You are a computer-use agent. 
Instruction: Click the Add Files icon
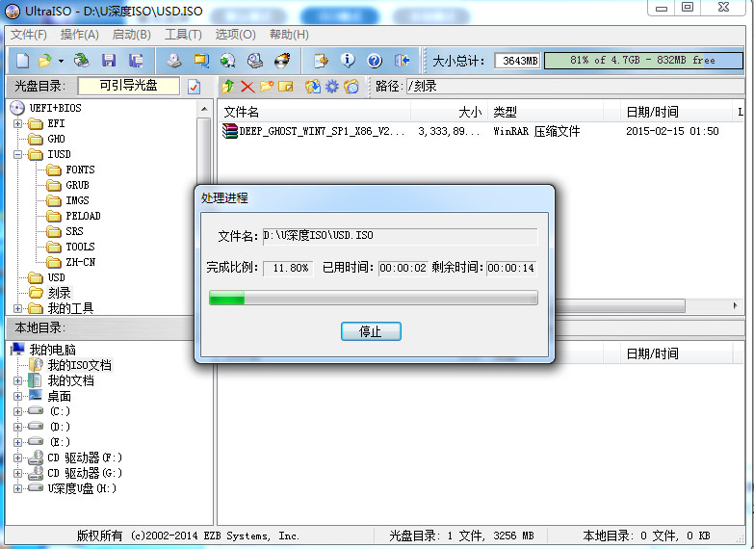point(313,87)
